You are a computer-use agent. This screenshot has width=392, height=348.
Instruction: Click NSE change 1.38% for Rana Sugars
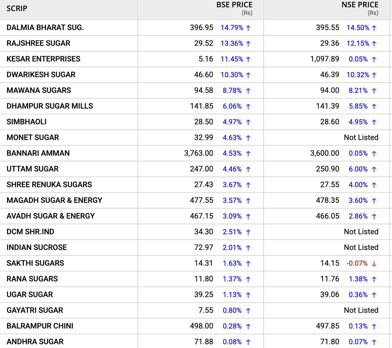[x=358, y=279]
